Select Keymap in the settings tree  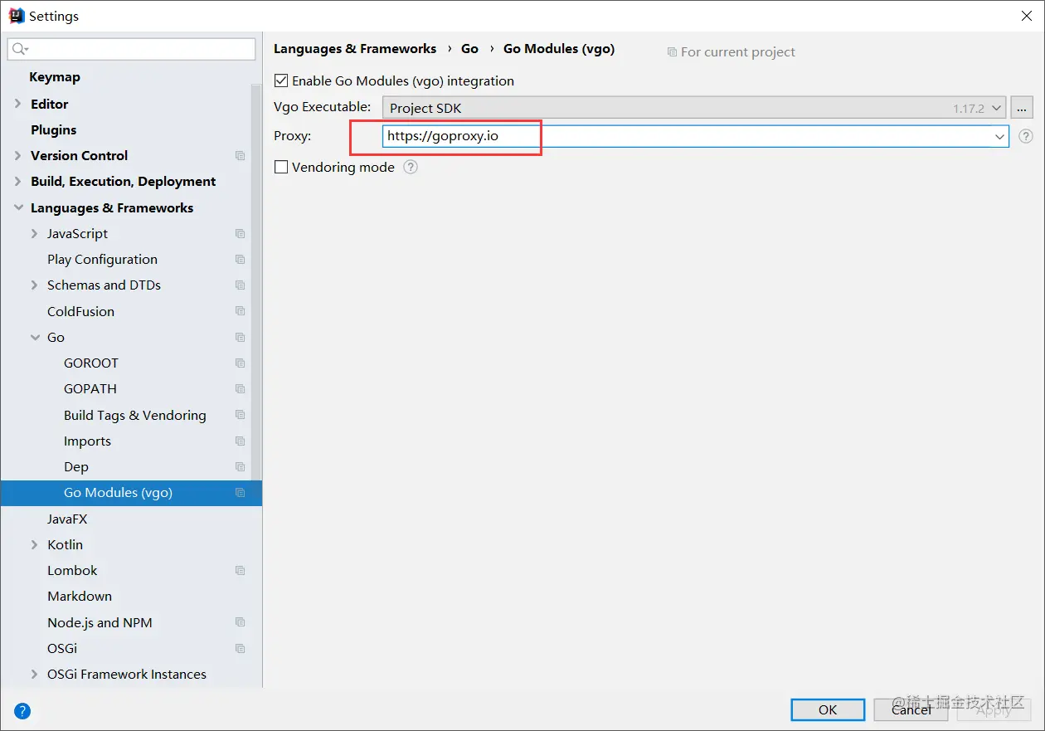pos(55,77)
